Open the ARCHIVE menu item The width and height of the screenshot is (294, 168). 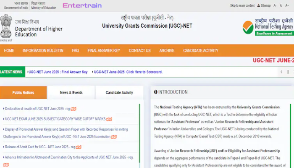(x=167, y=50)
